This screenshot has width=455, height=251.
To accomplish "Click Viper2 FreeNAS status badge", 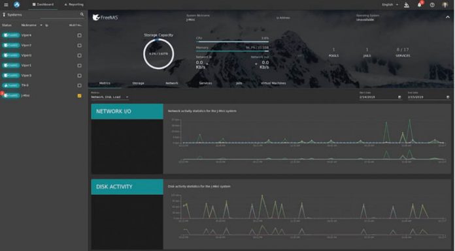I will tap(10, 45).
